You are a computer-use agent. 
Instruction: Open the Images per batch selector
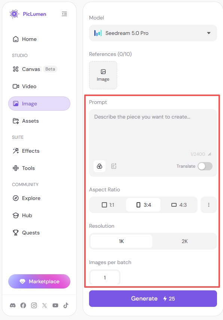[x=105, y=277]
